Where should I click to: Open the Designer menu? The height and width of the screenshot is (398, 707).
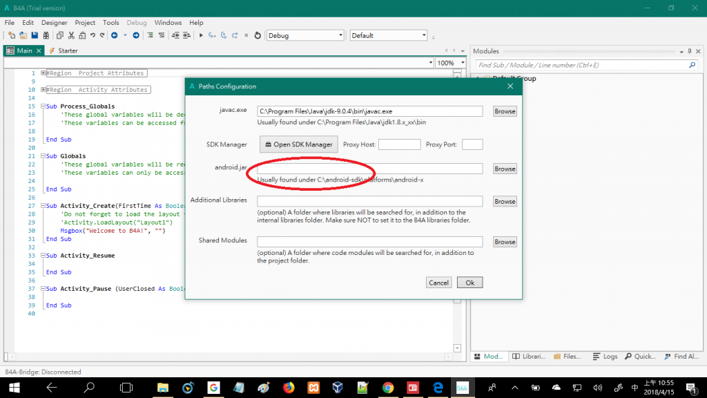(x=54, y=23)
